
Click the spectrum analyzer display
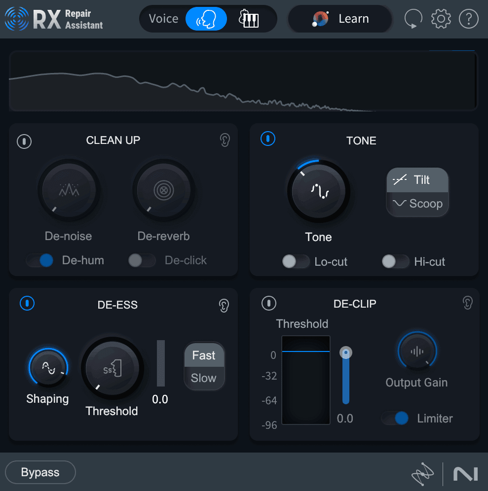243,81
